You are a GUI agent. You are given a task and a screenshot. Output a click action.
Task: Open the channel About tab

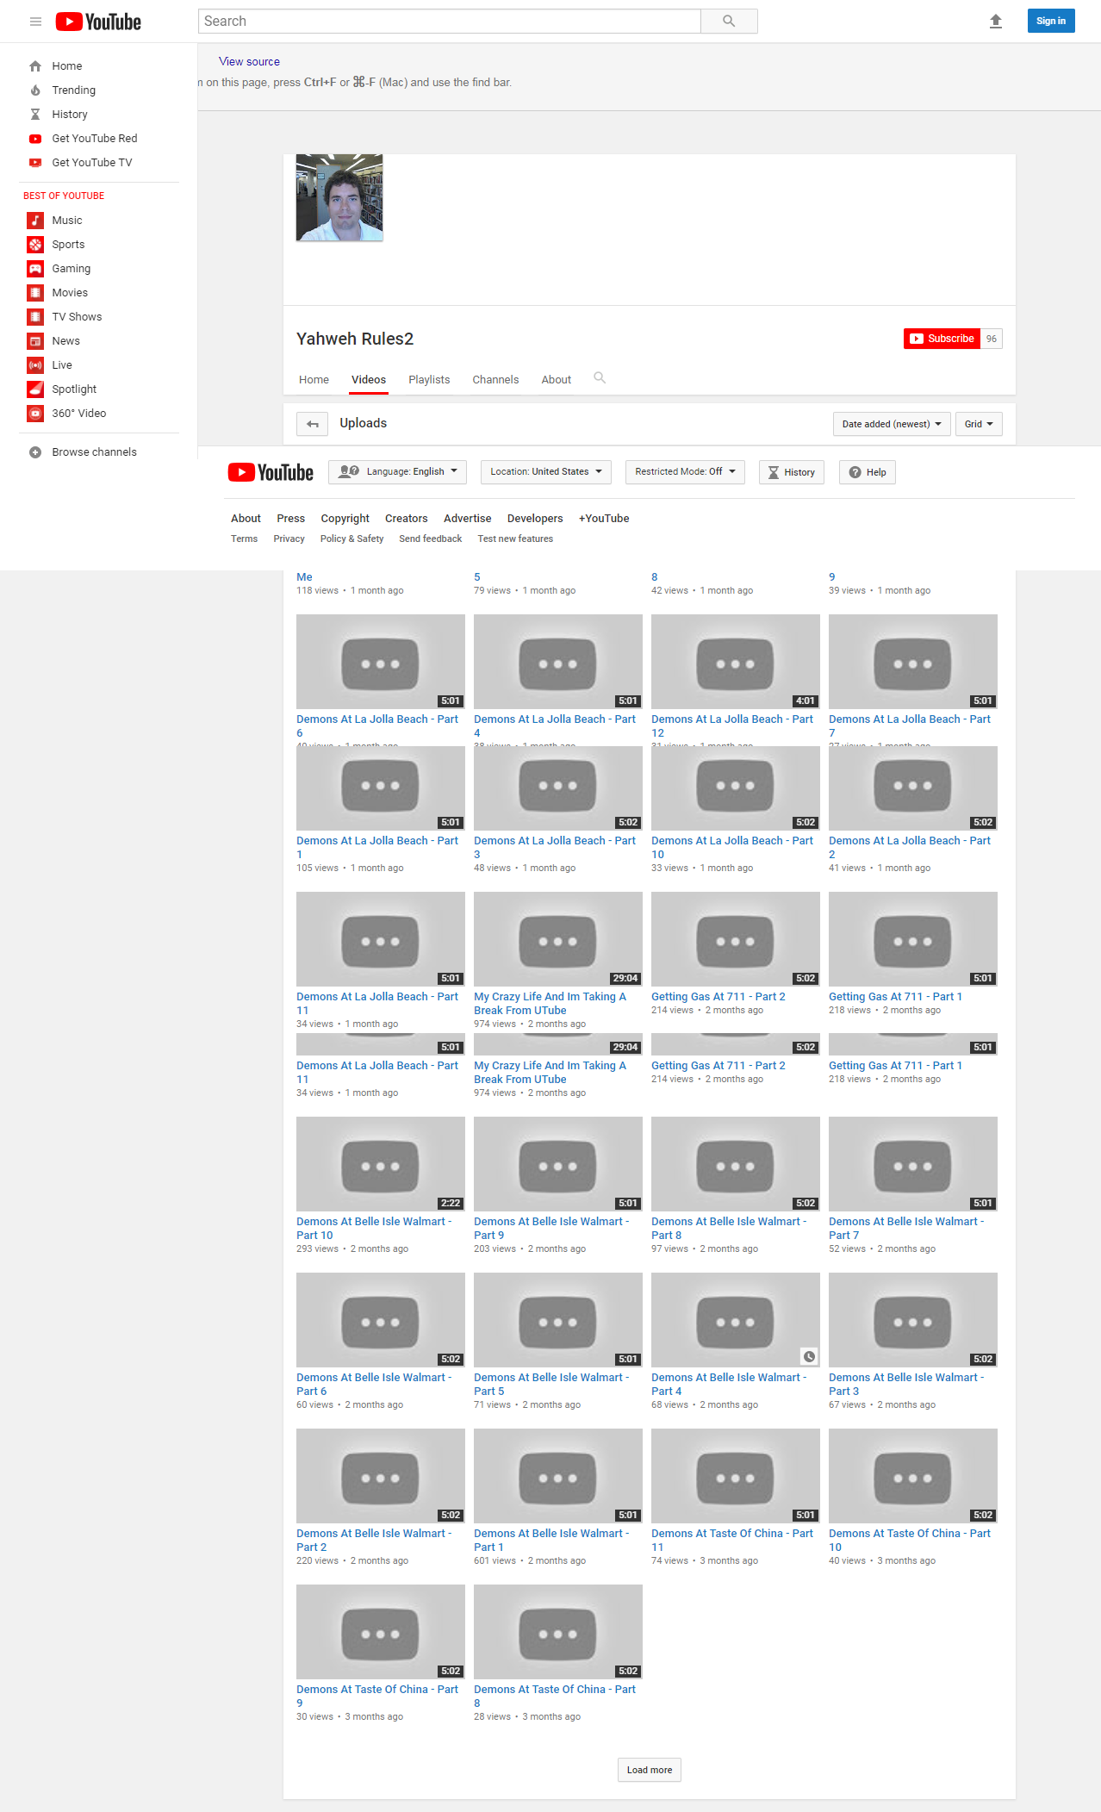(557, 380)
